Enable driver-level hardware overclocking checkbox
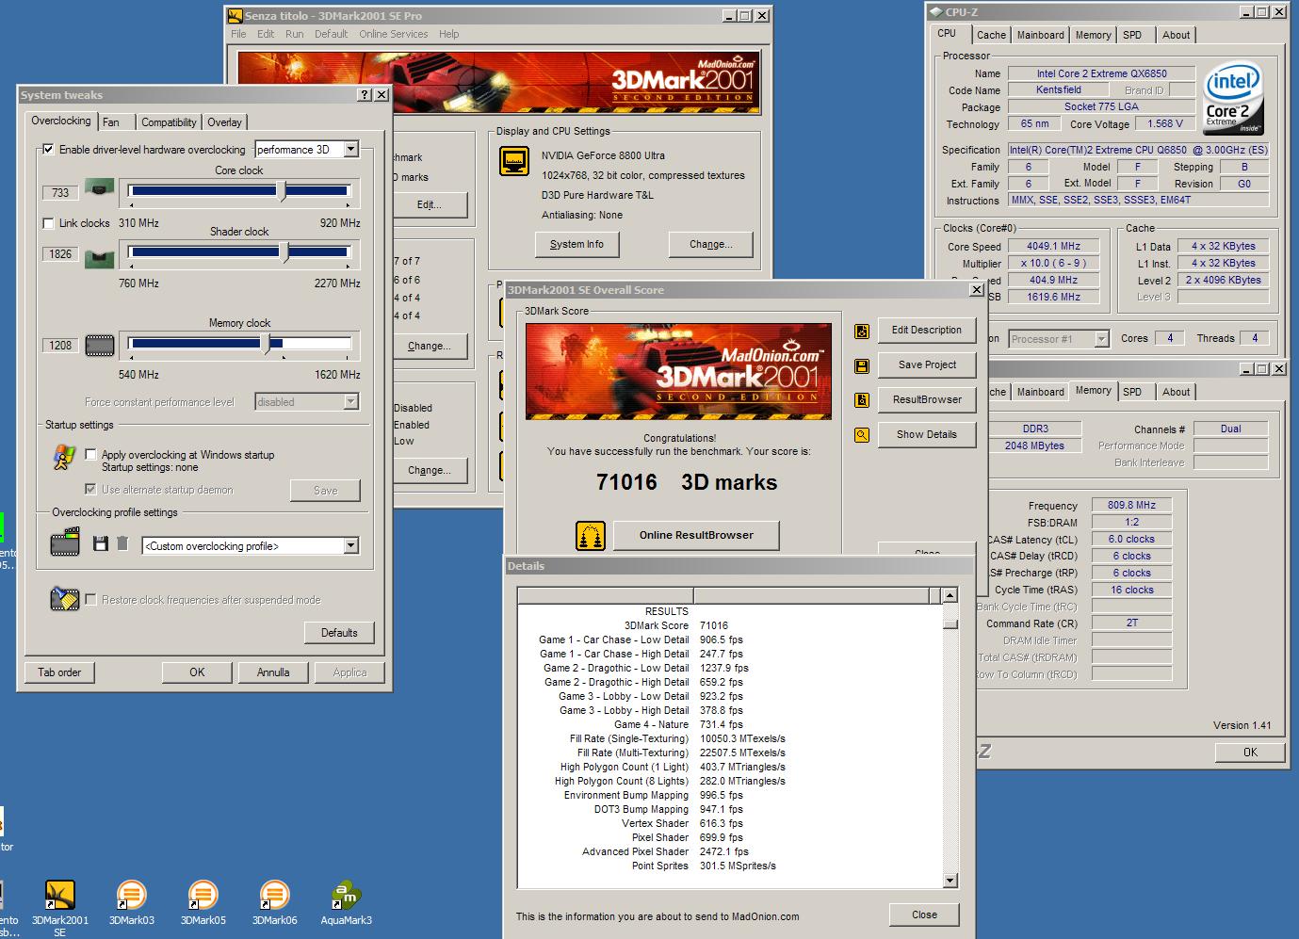The height and width of the screenshot is (939, 1299). (x=48, y=150)
